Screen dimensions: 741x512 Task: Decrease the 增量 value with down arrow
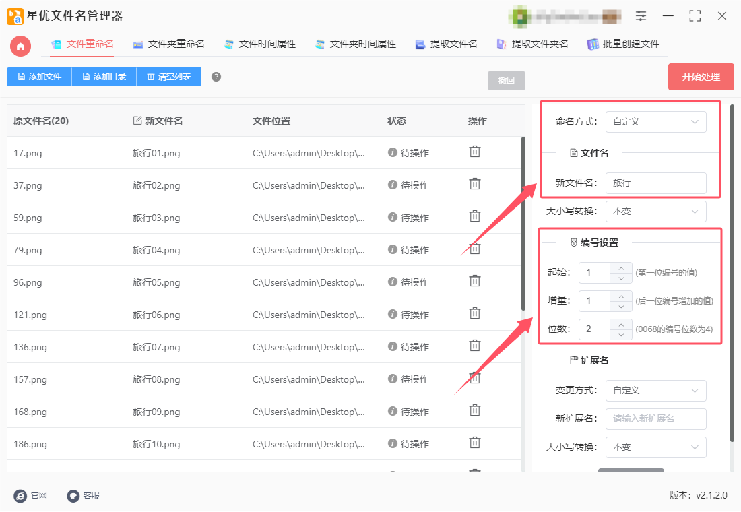621,307
